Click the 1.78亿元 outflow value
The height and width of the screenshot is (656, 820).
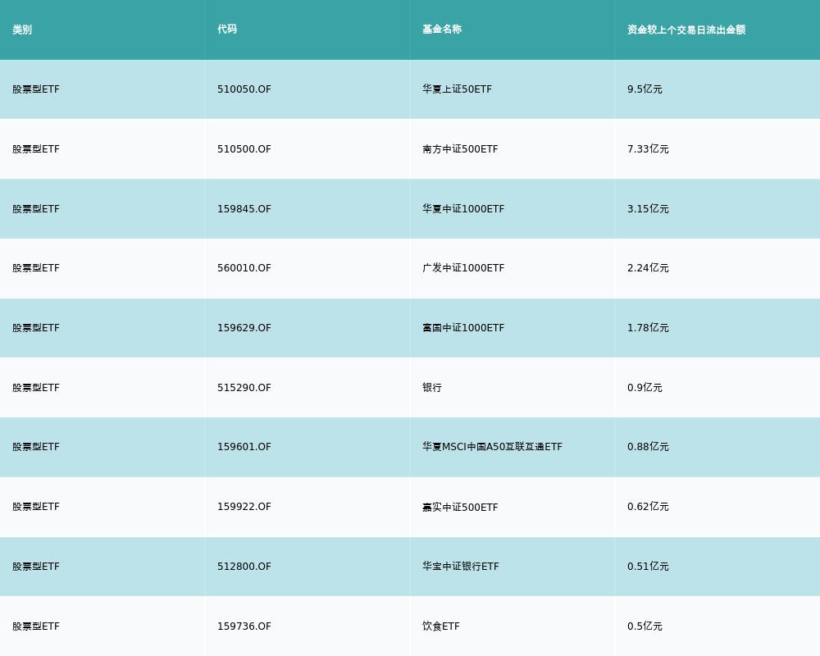648,328
